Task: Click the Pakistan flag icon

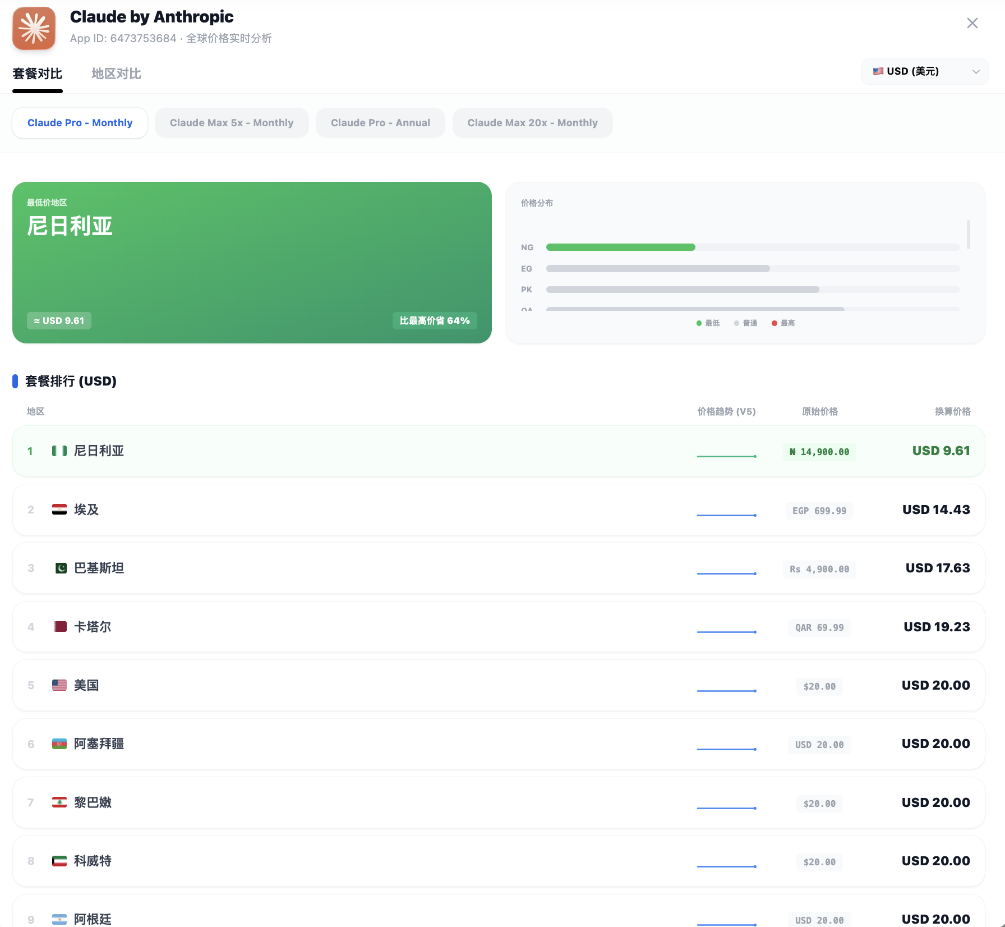Action: tap(61, 568)
